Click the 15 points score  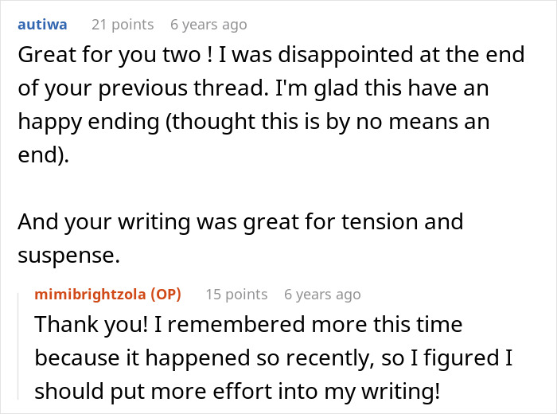pyautogui.click(x=236, y=295)
